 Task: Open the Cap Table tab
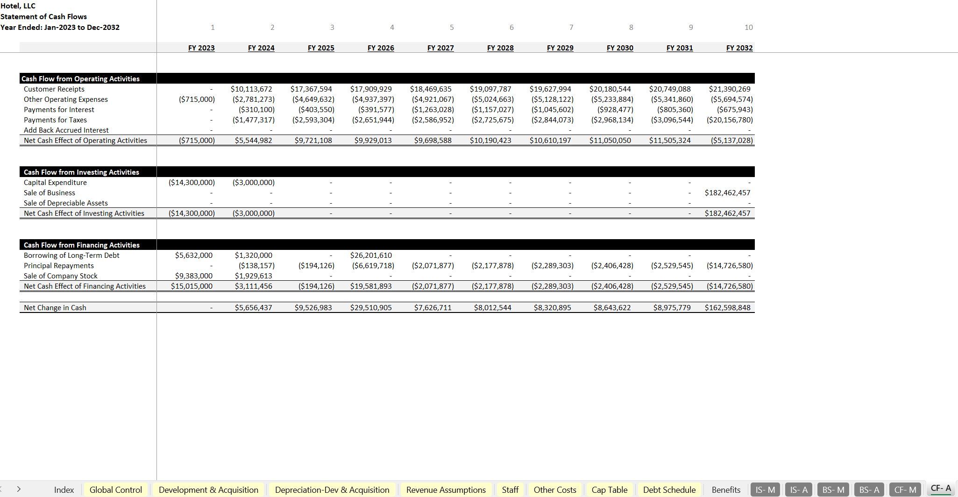point(609,490)
